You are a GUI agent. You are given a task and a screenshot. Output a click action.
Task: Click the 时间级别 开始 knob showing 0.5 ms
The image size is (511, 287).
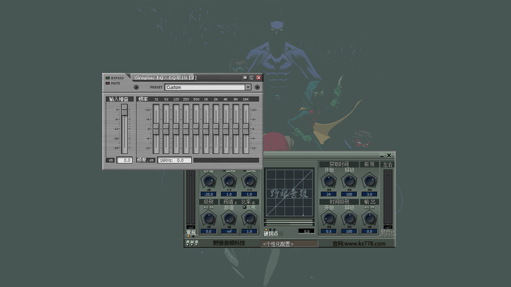coord(329,218)
